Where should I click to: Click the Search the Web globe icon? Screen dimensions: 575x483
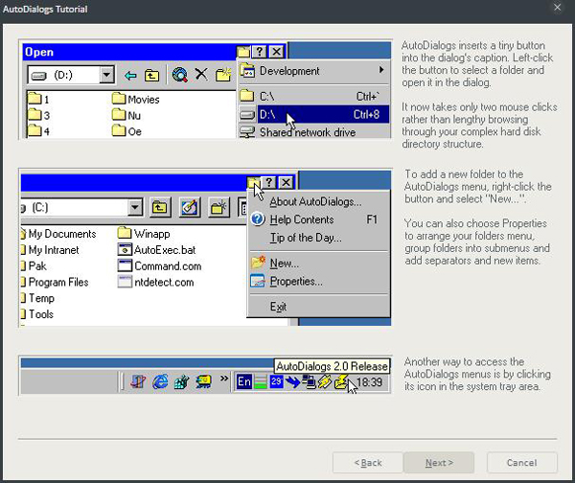click(x=180, y=75)
